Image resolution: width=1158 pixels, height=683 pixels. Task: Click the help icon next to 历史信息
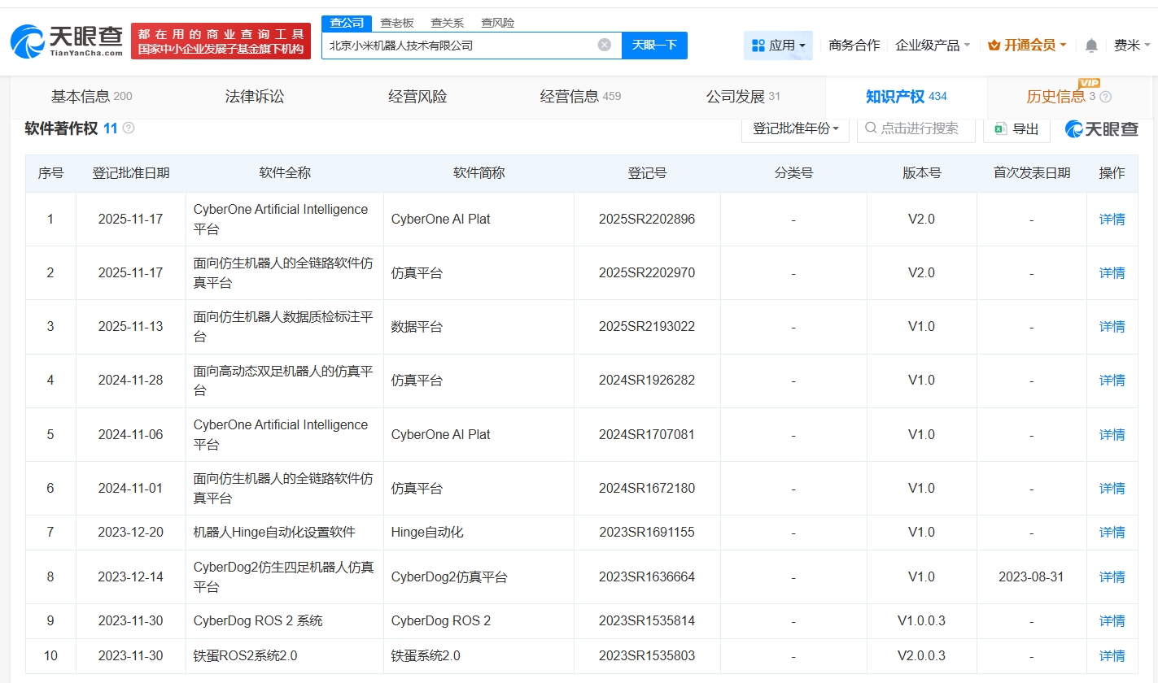1105,98
